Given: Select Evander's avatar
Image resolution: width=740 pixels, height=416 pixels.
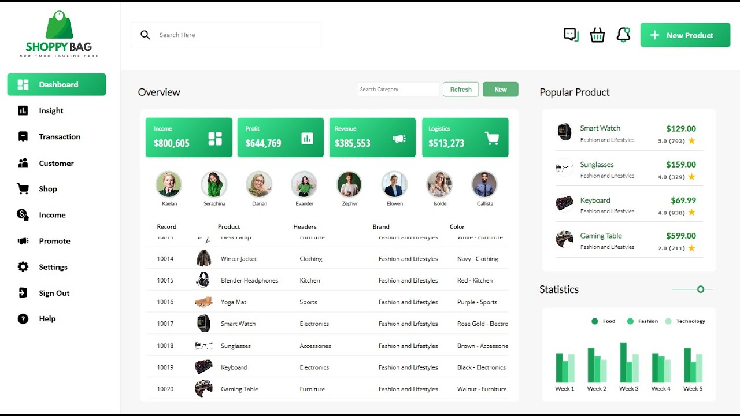Looking at the screenshot, I should tap(304, 184).
